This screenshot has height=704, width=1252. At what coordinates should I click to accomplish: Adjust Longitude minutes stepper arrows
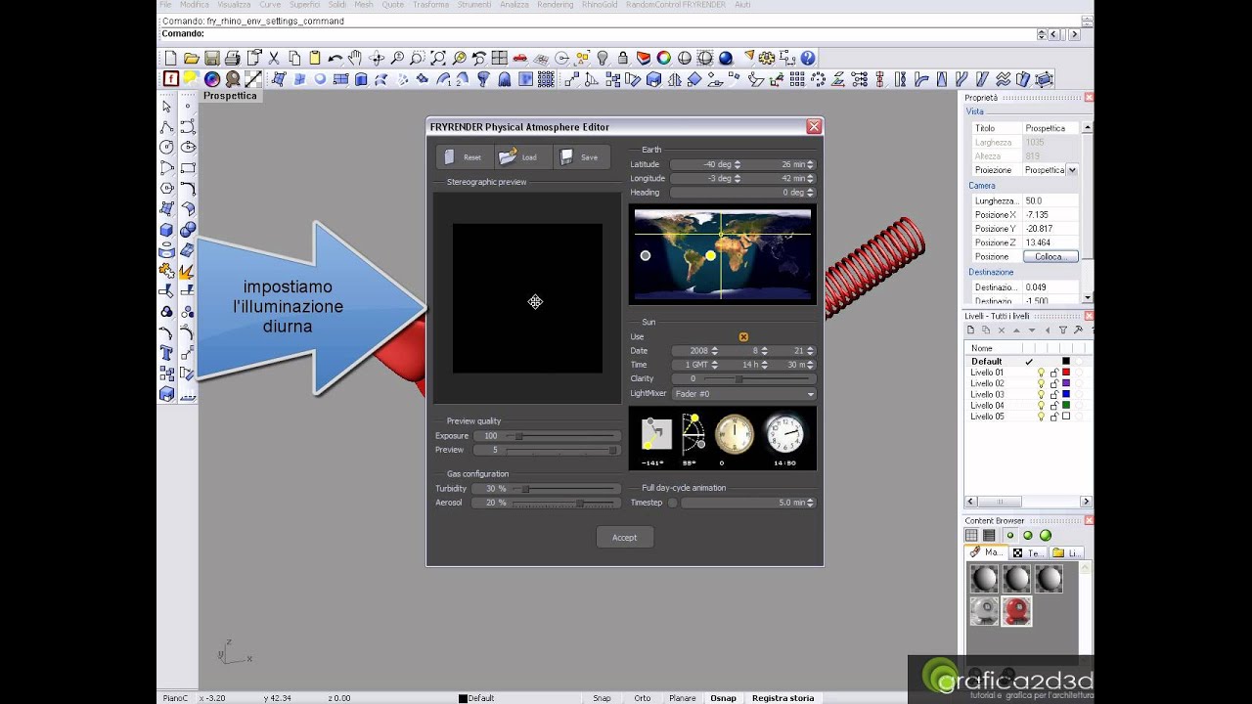click(x=810, y=178)
